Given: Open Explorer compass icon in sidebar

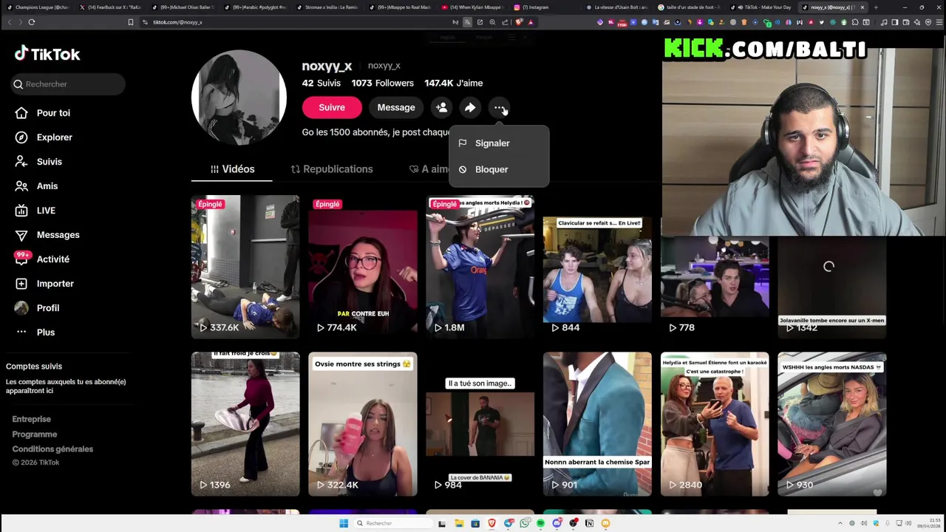Looking at the screenshot, I should pos(21,137).
